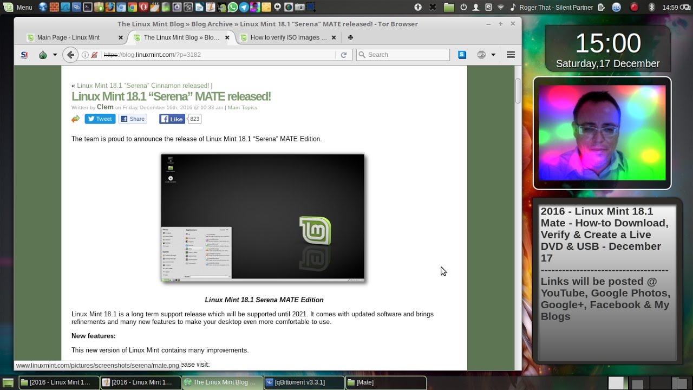
Task: Open the camera screenshot launcher in panel
Action: (x=299, y=7)
